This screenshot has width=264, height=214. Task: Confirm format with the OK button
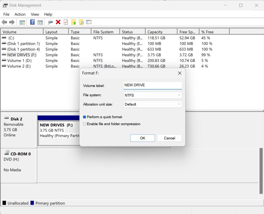point(143,138)
